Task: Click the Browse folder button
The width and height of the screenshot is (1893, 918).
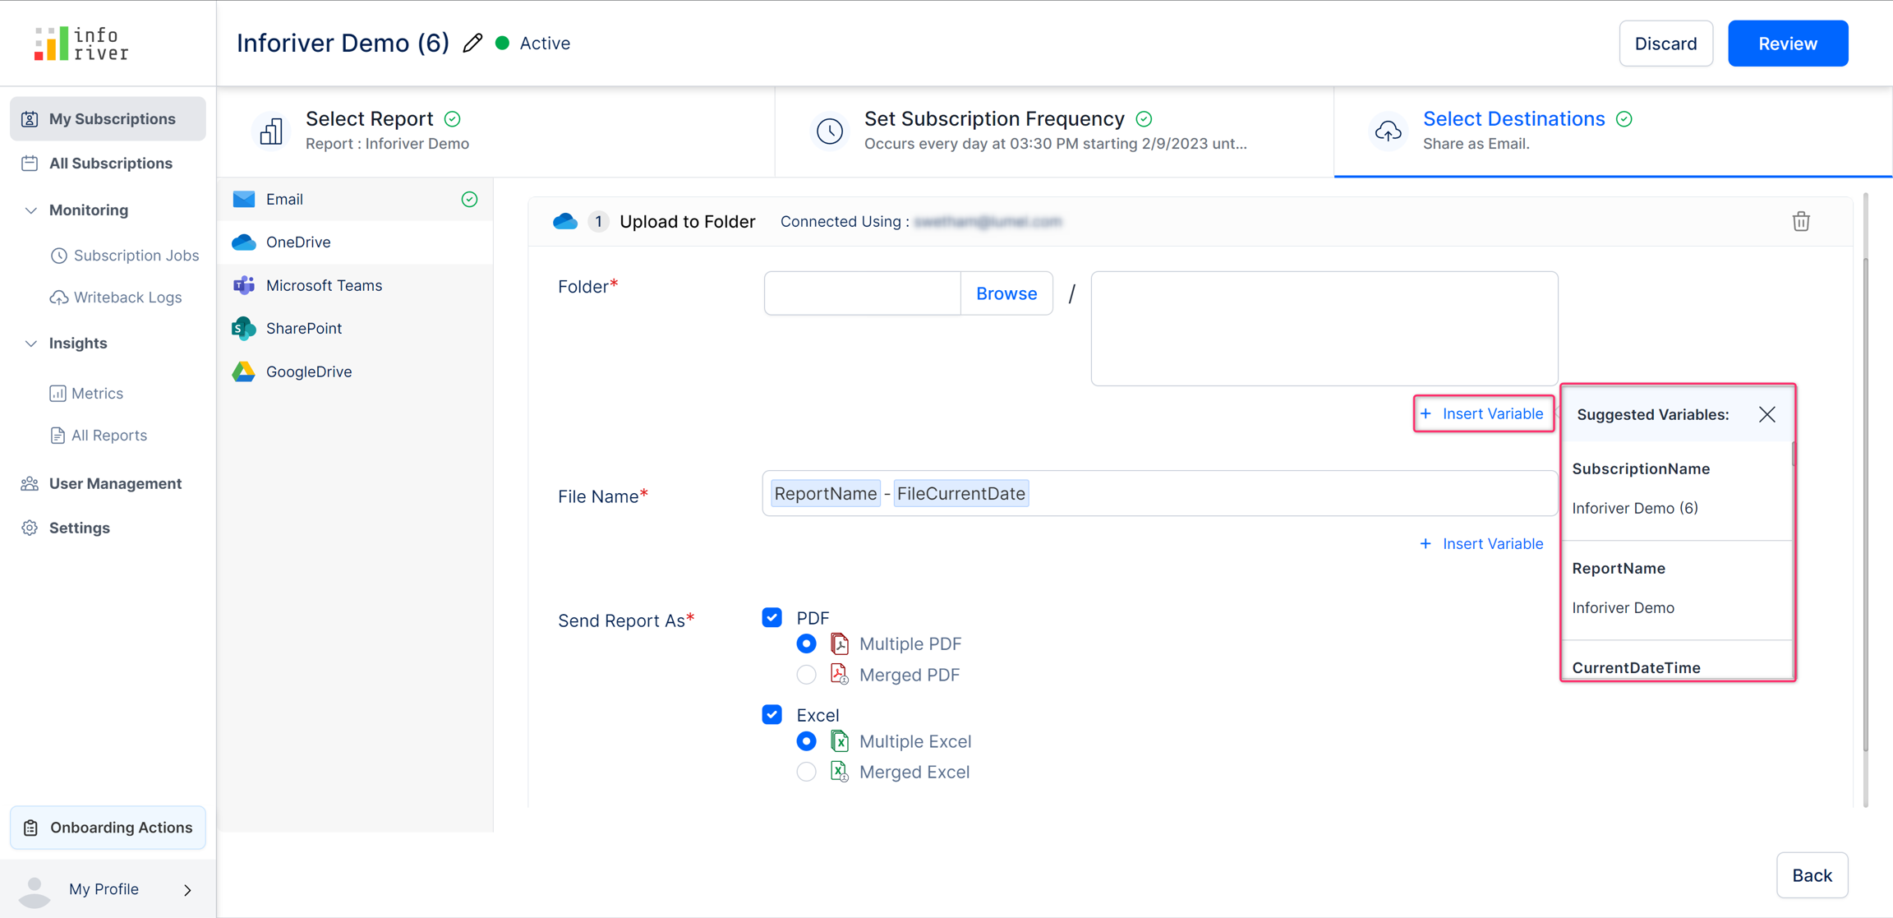Action: [x=1006, y=293]
